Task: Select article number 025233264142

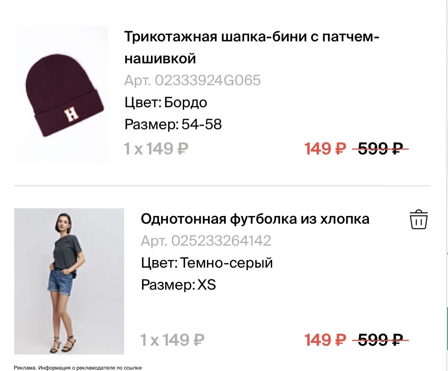Action: point(206,241)
